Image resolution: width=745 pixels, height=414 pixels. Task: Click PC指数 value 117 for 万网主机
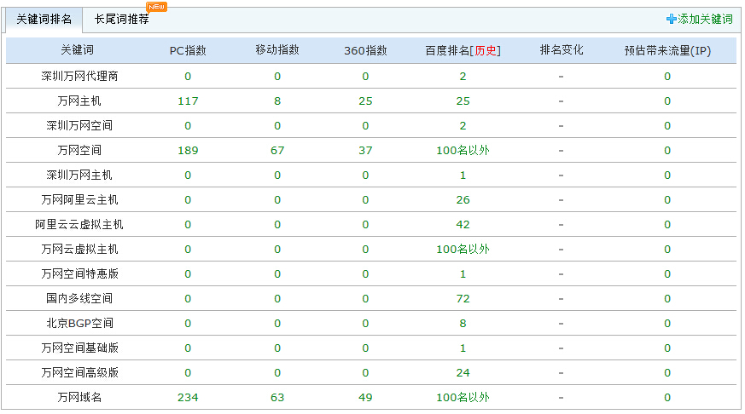pyautogui.click(x=188, y=101)
